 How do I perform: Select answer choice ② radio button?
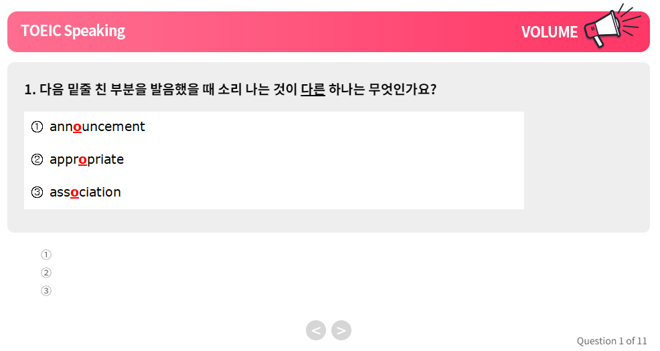46,273
